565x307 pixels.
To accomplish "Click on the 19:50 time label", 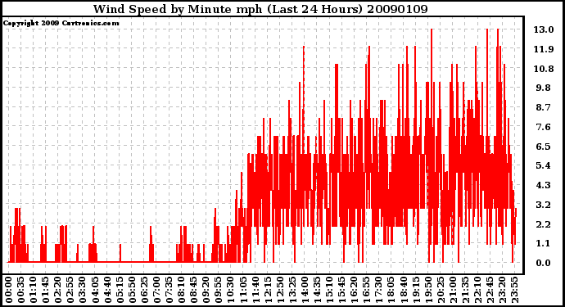I will click(x=428, y=290).
